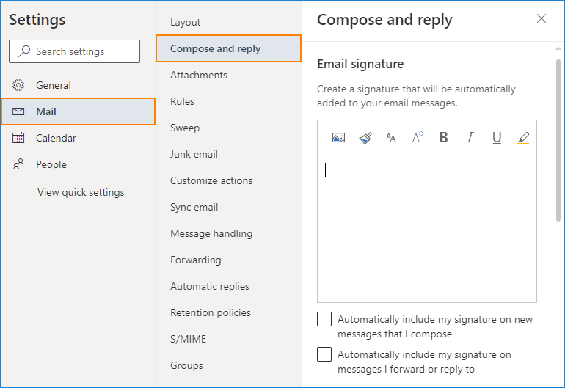Focus the Search settings field
This screenshot has width=565, height=388.
click(x=75, y=51)
